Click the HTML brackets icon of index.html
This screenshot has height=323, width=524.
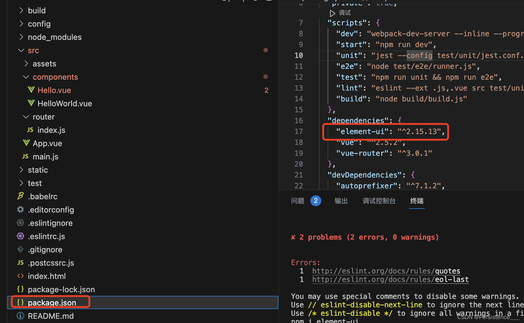20,276
